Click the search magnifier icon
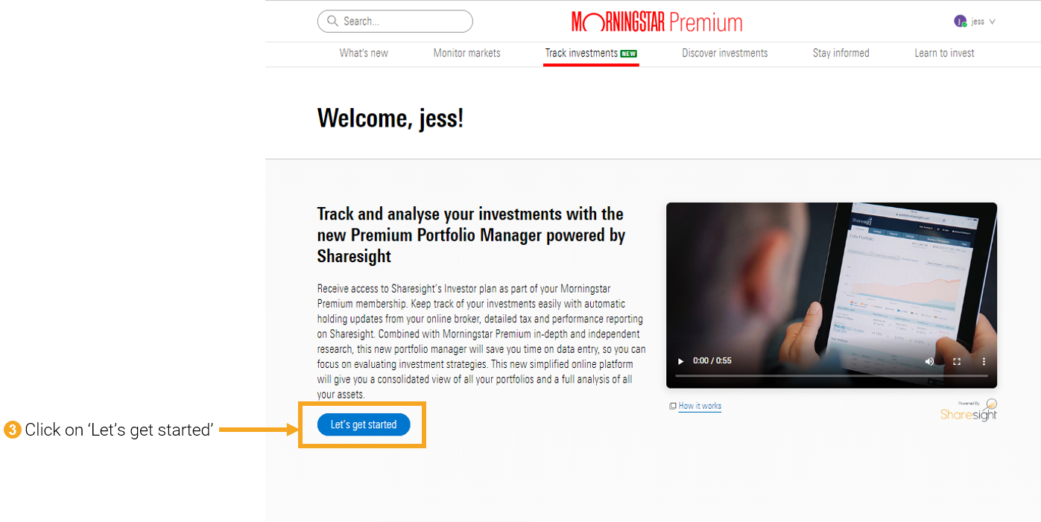This screenshot has width=1041, height=522. (x=332, y=22)
